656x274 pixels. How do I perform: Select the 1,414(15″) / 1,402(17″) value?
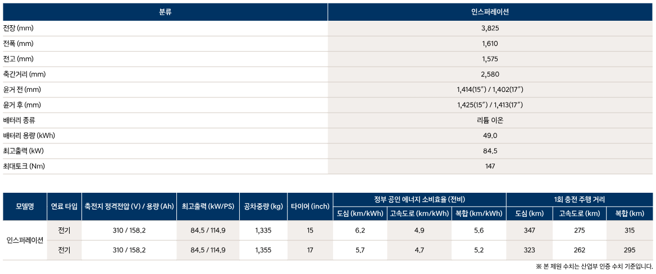[x=490, y=90]
